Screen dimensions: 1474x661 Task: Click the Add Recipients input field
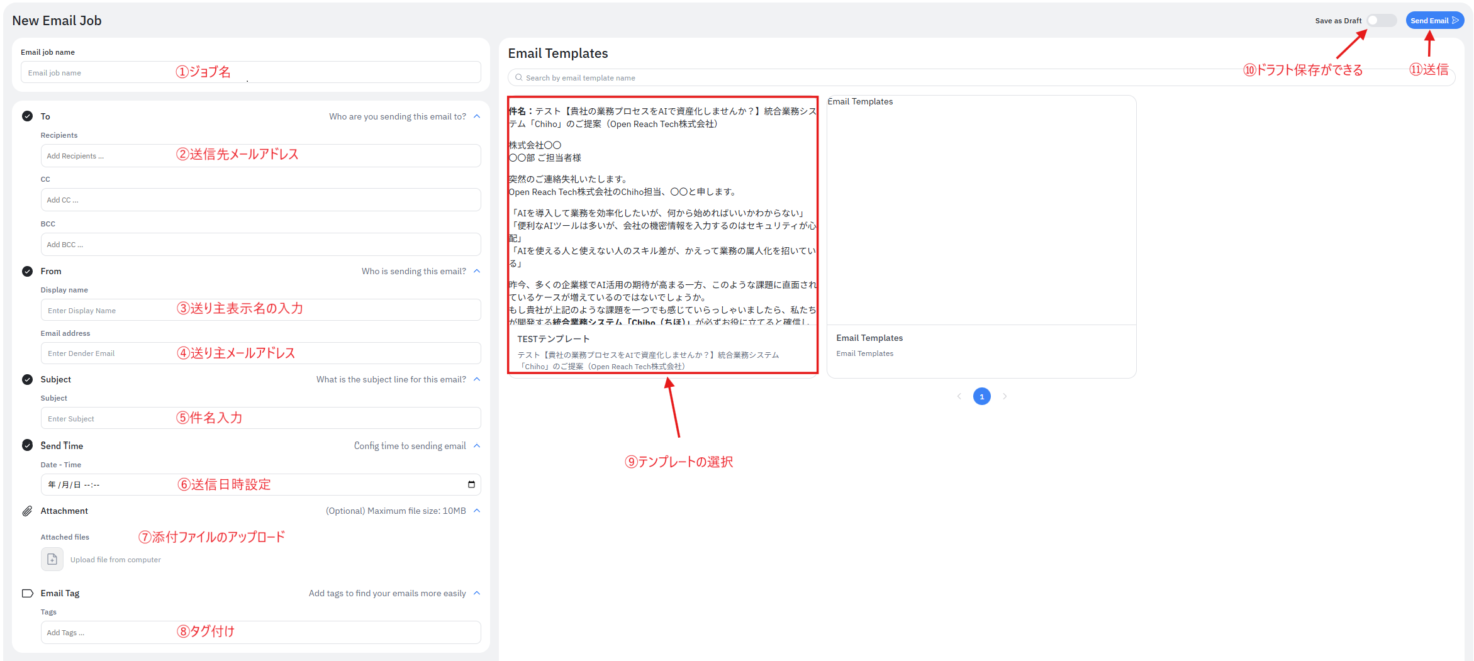[260, 156]
